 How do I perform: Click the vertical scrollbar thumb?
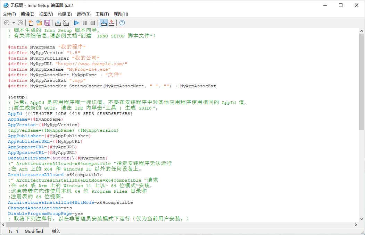tap(362, 82)
